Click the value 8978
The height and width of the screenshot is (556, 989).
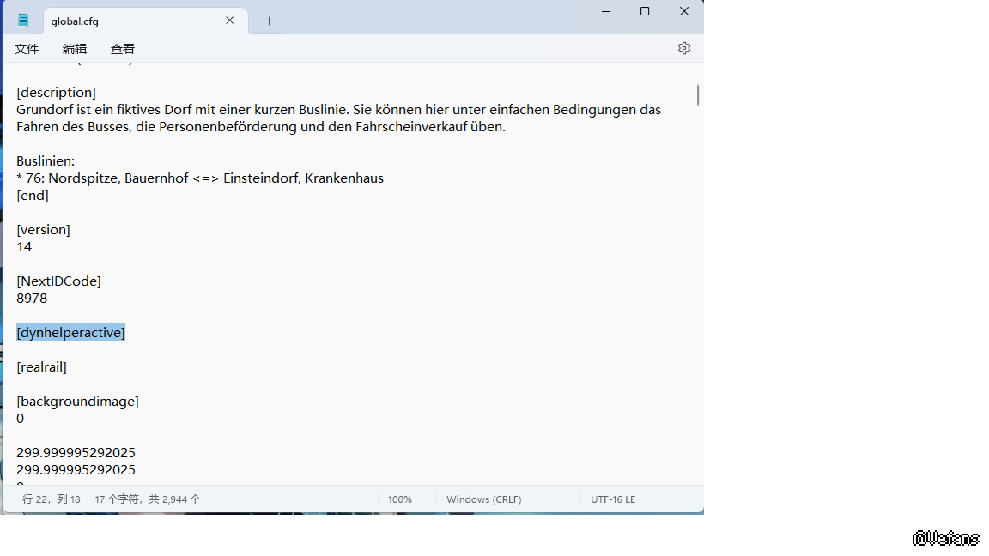tap(32, 299)
